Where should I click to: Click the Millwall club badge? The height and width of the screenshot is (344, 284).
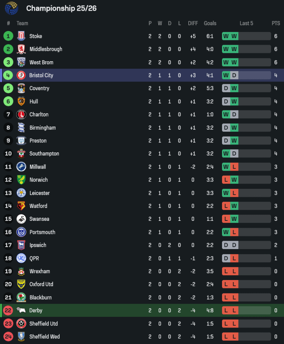[21, 167]
